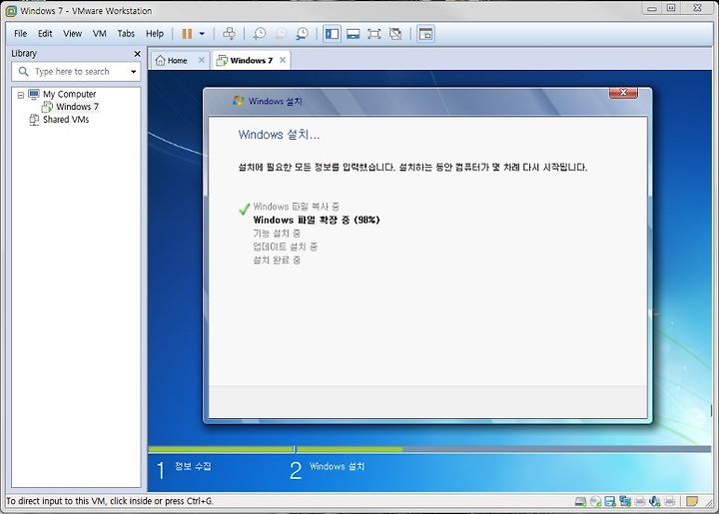
Task: Click the 'Windows 파일 확장 중 (98%)' line
Action: point(317,220)
